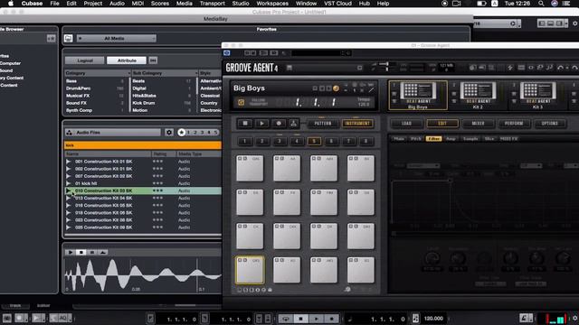Select the Kit 2 slot thumbnail
579x325 pixels.
pyautogui.click(x=478, y=96)
